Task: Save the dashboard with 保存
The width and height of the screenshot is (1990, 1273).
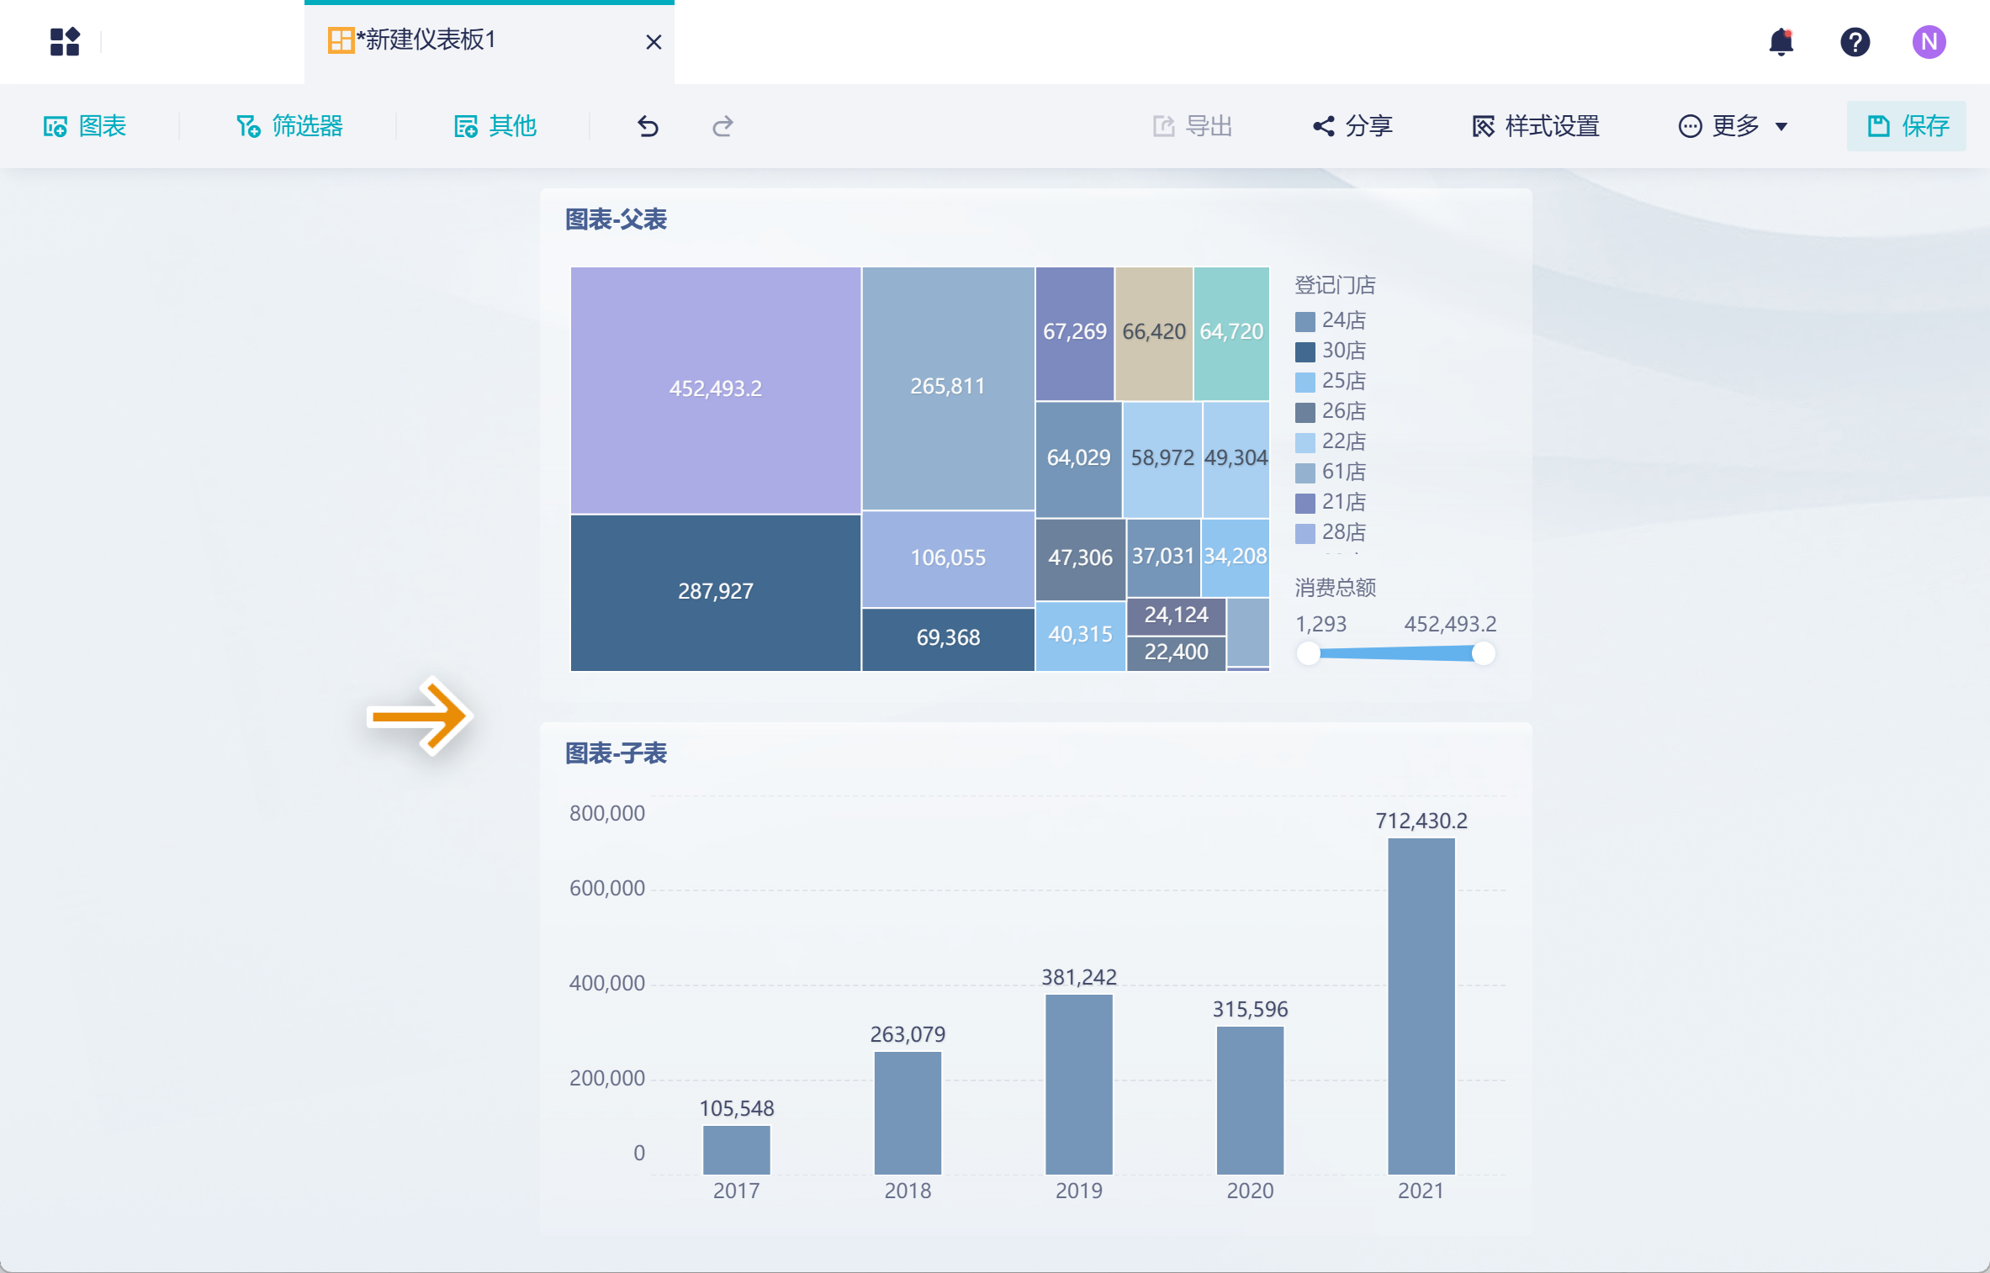Action: click(x=1907, y=126)
